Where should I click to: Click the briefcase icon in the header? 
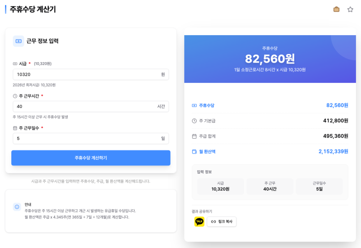coord(336,9)
